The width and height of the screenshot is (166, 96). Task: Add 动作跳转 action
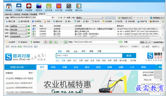107,21
